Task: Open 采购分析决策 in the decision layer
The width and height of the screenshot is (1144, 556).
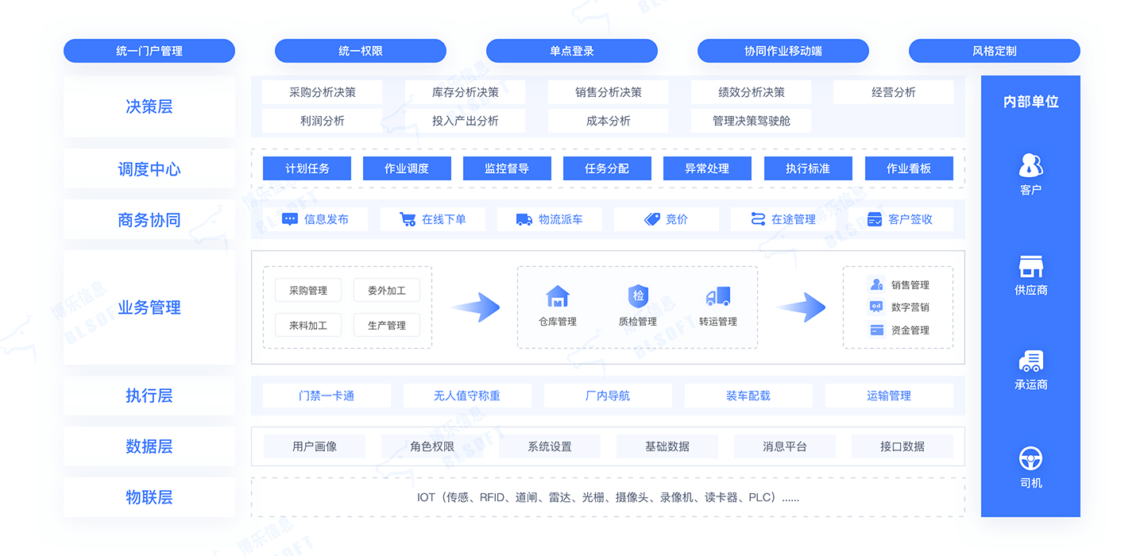Action: coord(322,92)
